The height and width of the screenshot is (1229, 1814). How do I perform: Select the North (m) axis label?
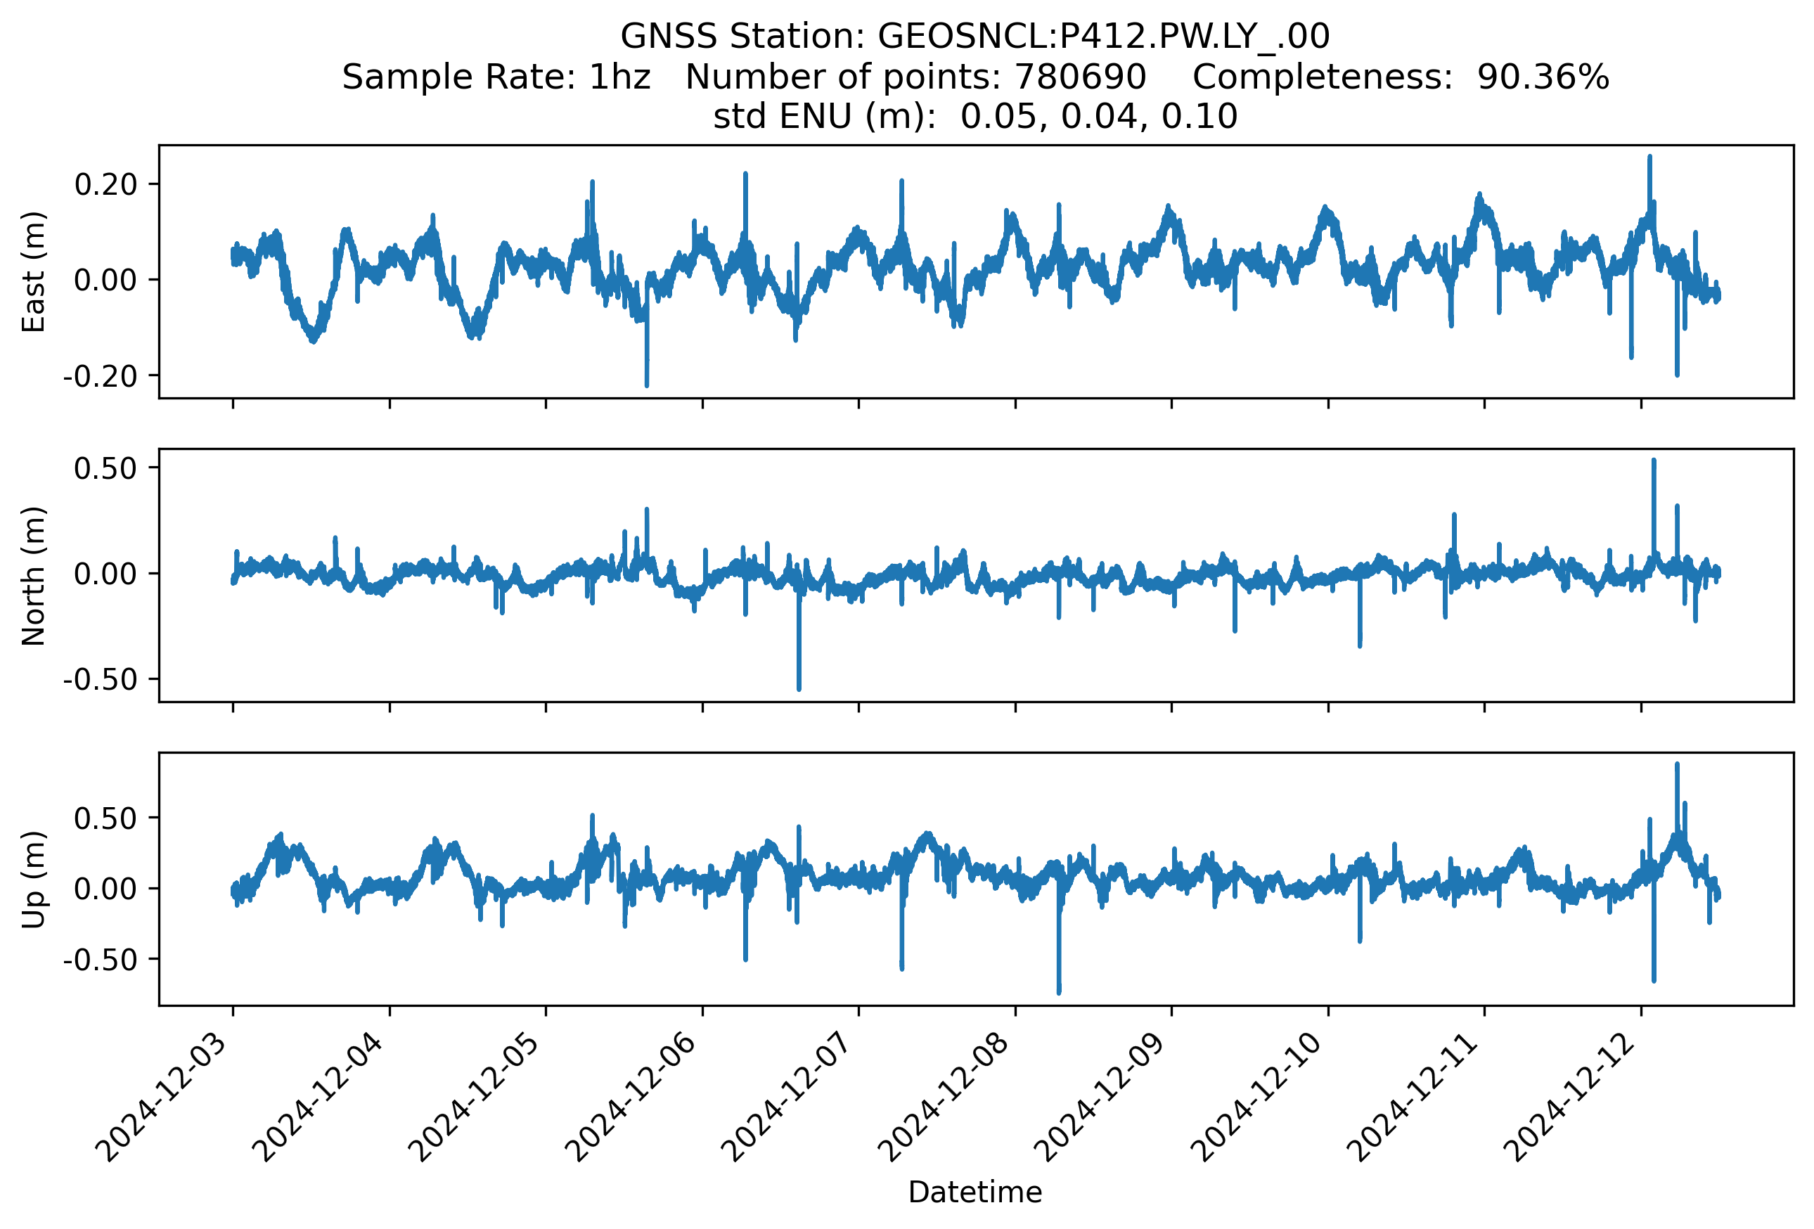click(34, 576)
